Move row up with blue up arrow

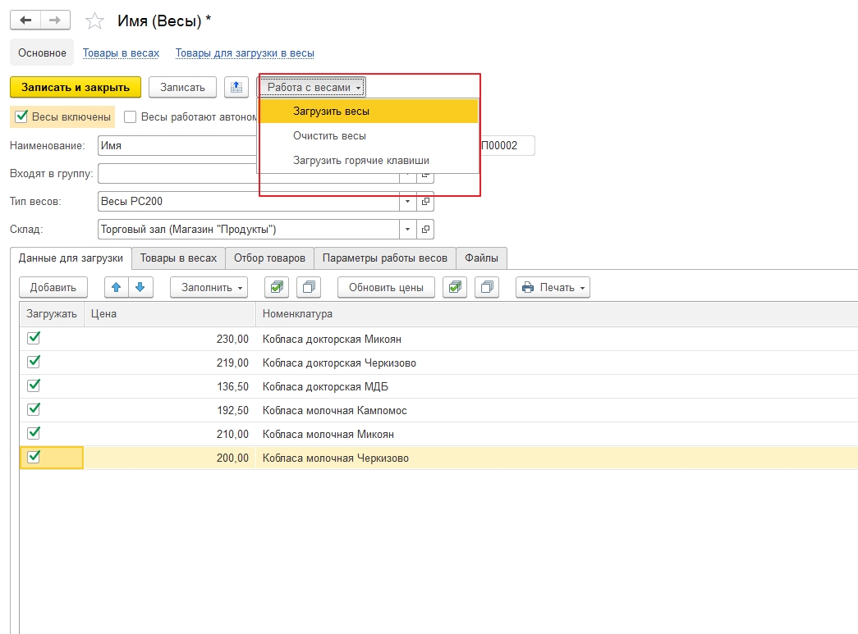click(x=117, y=287)
